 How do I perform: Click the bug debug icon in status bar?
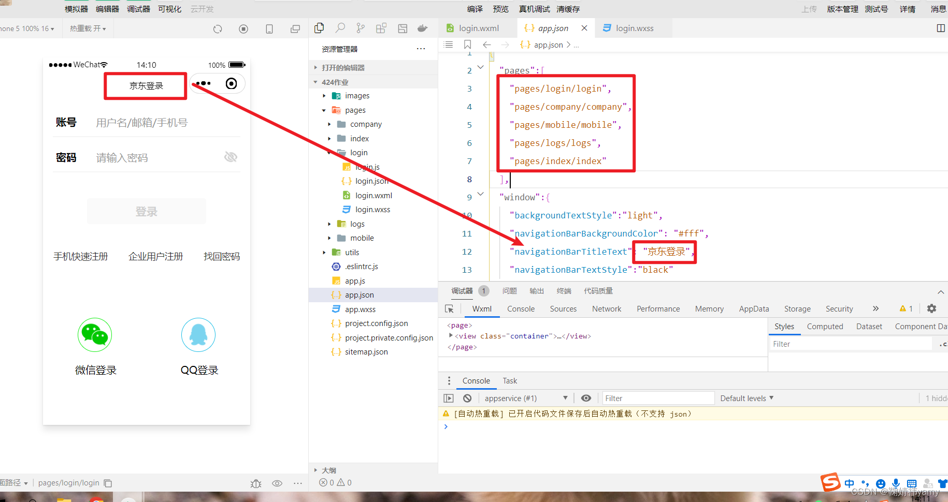tap(256, 483)
